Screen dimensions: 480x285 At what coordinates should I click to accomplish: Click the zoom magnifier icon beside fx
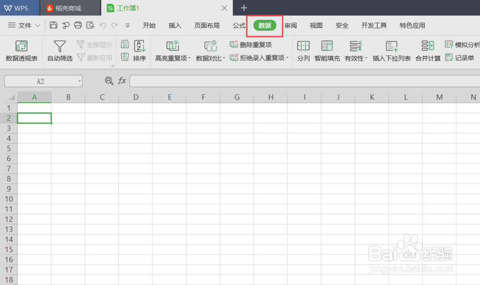click(x=109, y=80)
